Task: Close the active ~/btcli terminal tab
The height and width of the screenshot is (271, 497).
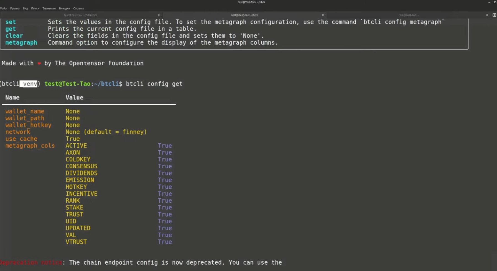Action: 323,15
